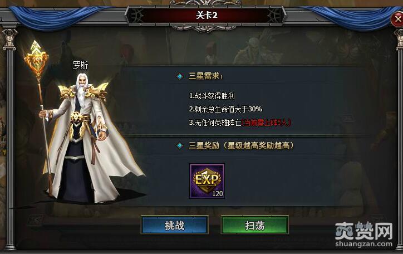
Task: Click the 120 quantity number on EXP icon
Action: tap(218, 194)
